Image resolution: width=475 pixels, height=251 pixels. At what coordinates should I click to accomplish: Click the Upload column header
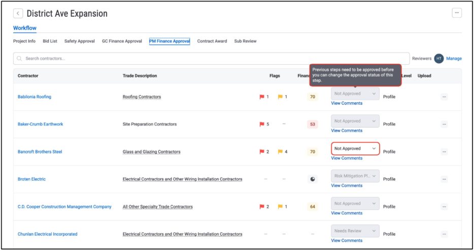tap(424, 76)
